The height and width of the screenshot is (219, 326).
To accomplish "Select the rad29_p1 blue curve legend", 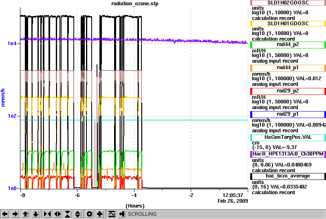I will 288,114.
